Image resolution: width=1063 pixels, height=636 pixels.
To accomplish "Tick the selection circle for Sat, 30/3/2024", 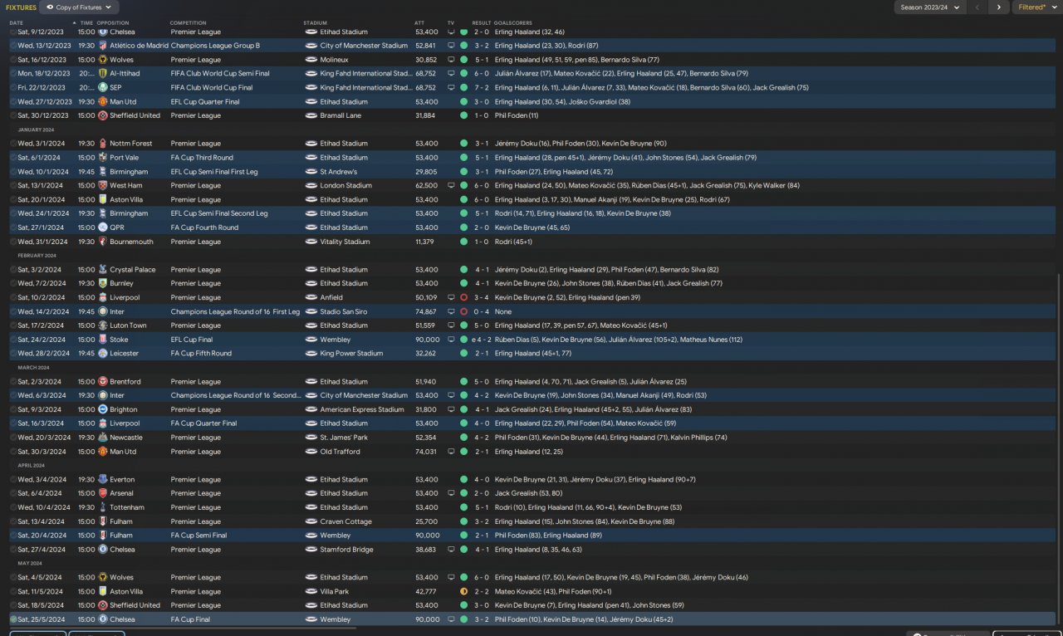I will (13, 452).
